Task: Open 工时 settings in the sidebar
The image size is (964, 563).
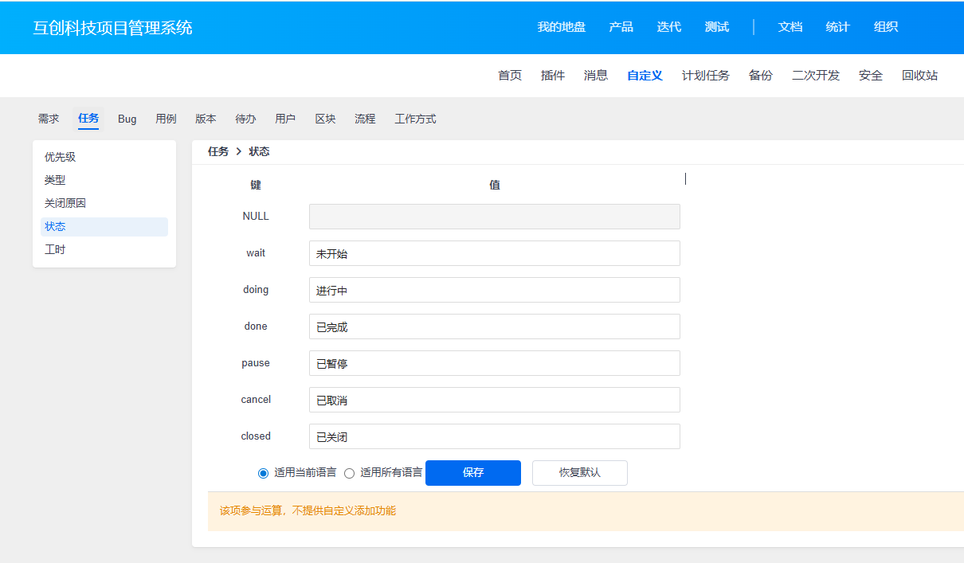Action: (55, 250)
